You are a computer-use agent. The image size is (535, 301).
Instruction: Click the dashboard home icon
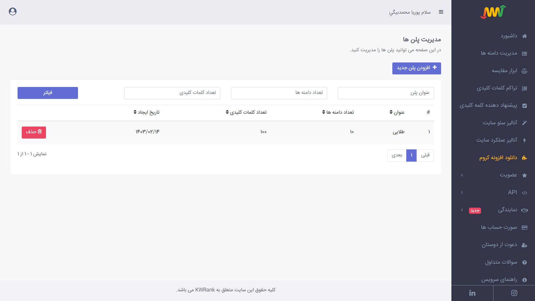[x=524, y=36]
